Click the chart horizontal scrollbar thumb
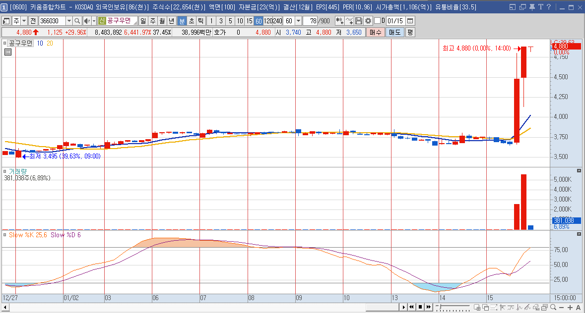 click(x=382, y=308)
